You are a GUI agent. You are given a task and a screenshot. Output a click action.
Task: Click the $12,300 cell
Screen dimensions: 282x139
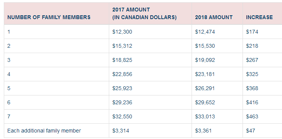(x=122, y=32)
